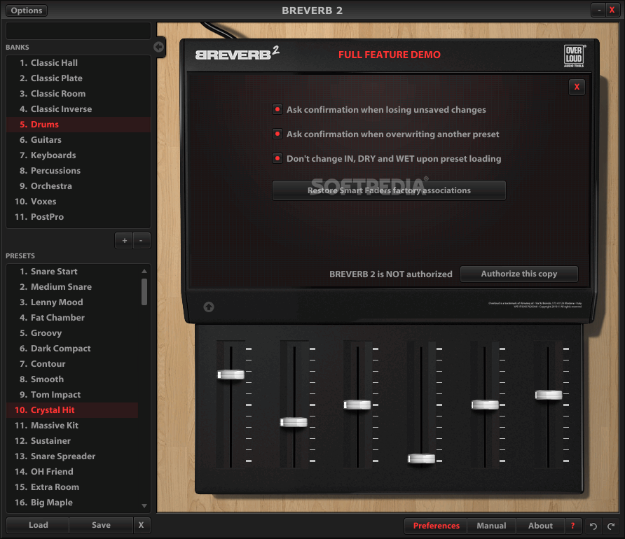Click the Overloud logo icon
625x539 pixels.
click(574, 56)
